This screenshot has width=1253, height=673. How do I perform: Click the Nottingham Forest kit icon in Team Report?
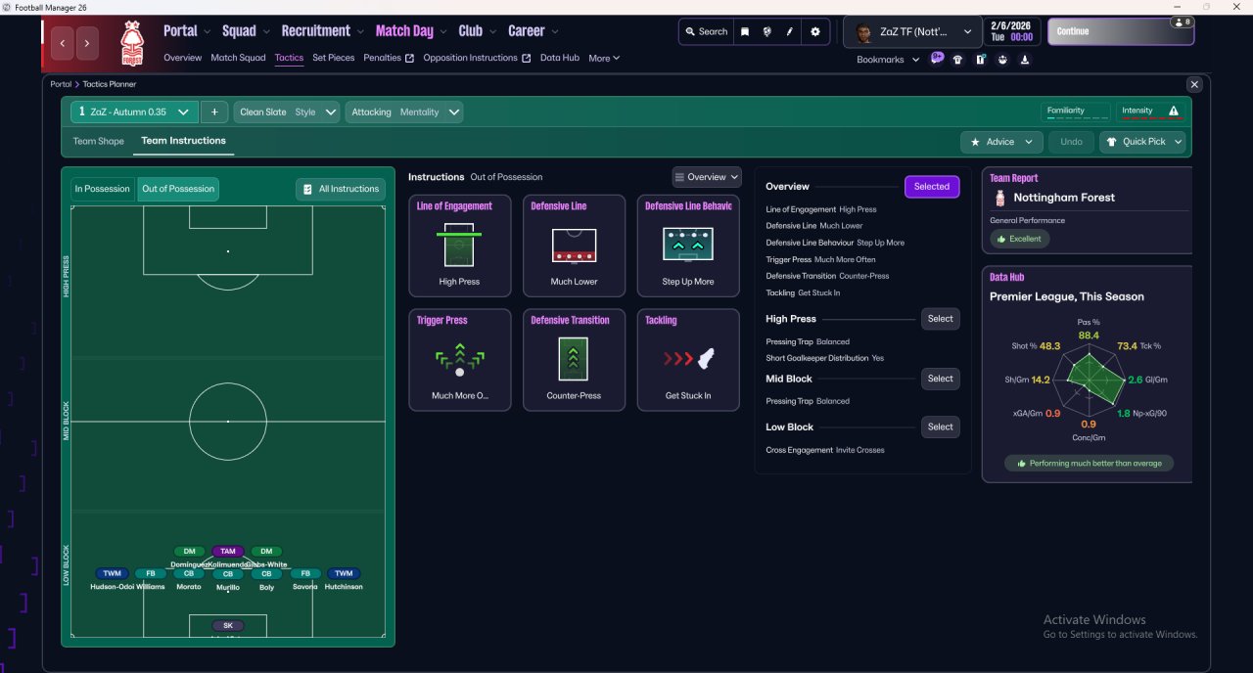pos(999,198)
